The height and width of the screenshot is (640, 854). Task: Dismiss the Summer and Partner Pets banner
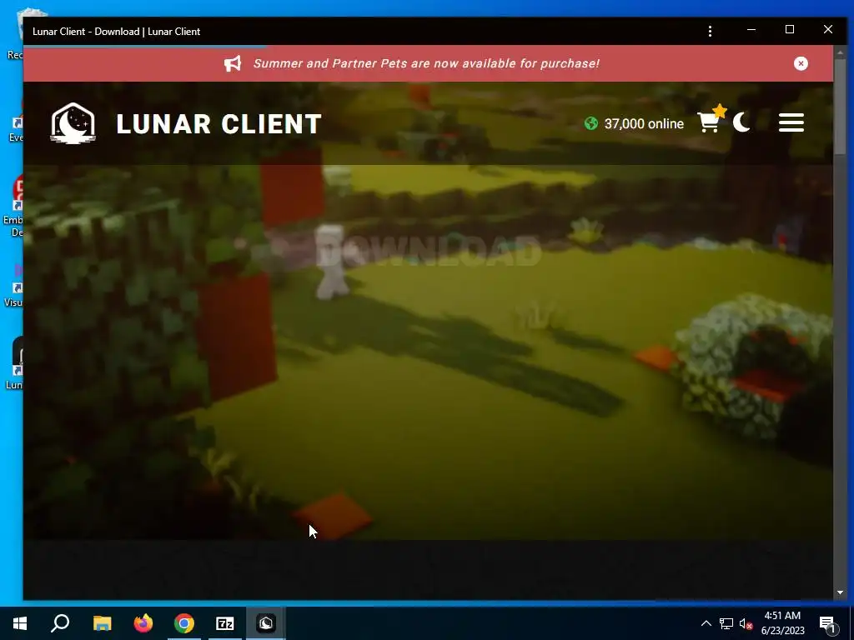tap(801, 63)
